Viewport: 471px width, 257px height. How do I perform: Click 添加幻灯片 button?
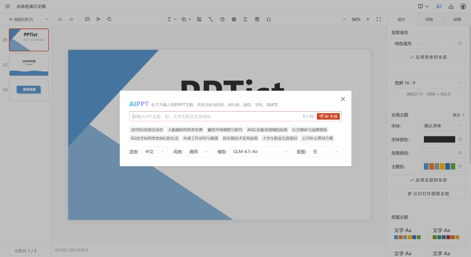21,19
